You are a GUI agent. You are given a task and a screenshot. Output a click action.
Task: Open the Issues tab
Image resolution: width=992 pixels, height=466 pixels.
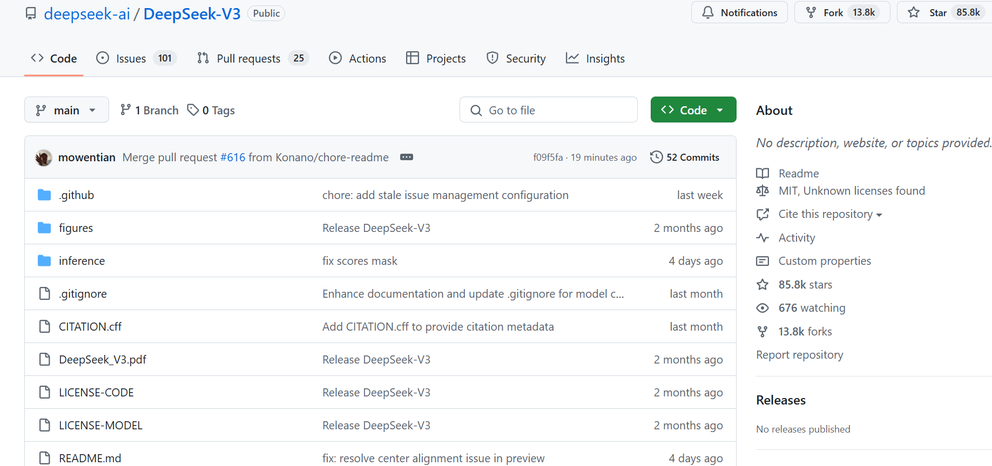[136, 58]
